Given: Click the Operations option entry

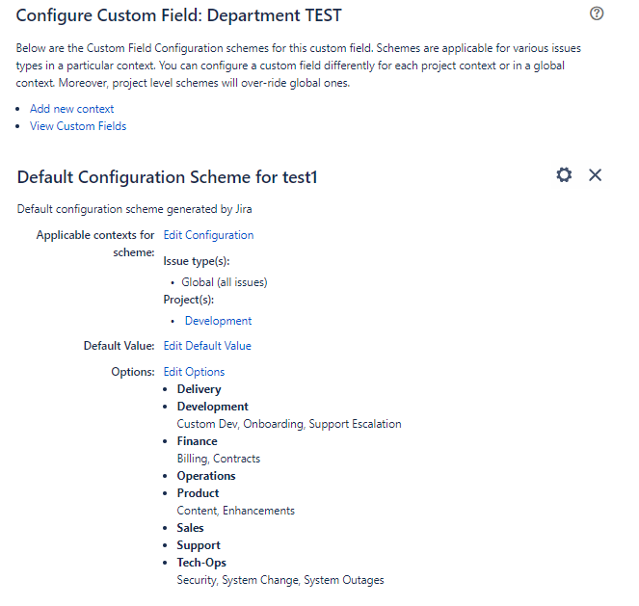Looking at the screenshot, I should coord(206,476).
